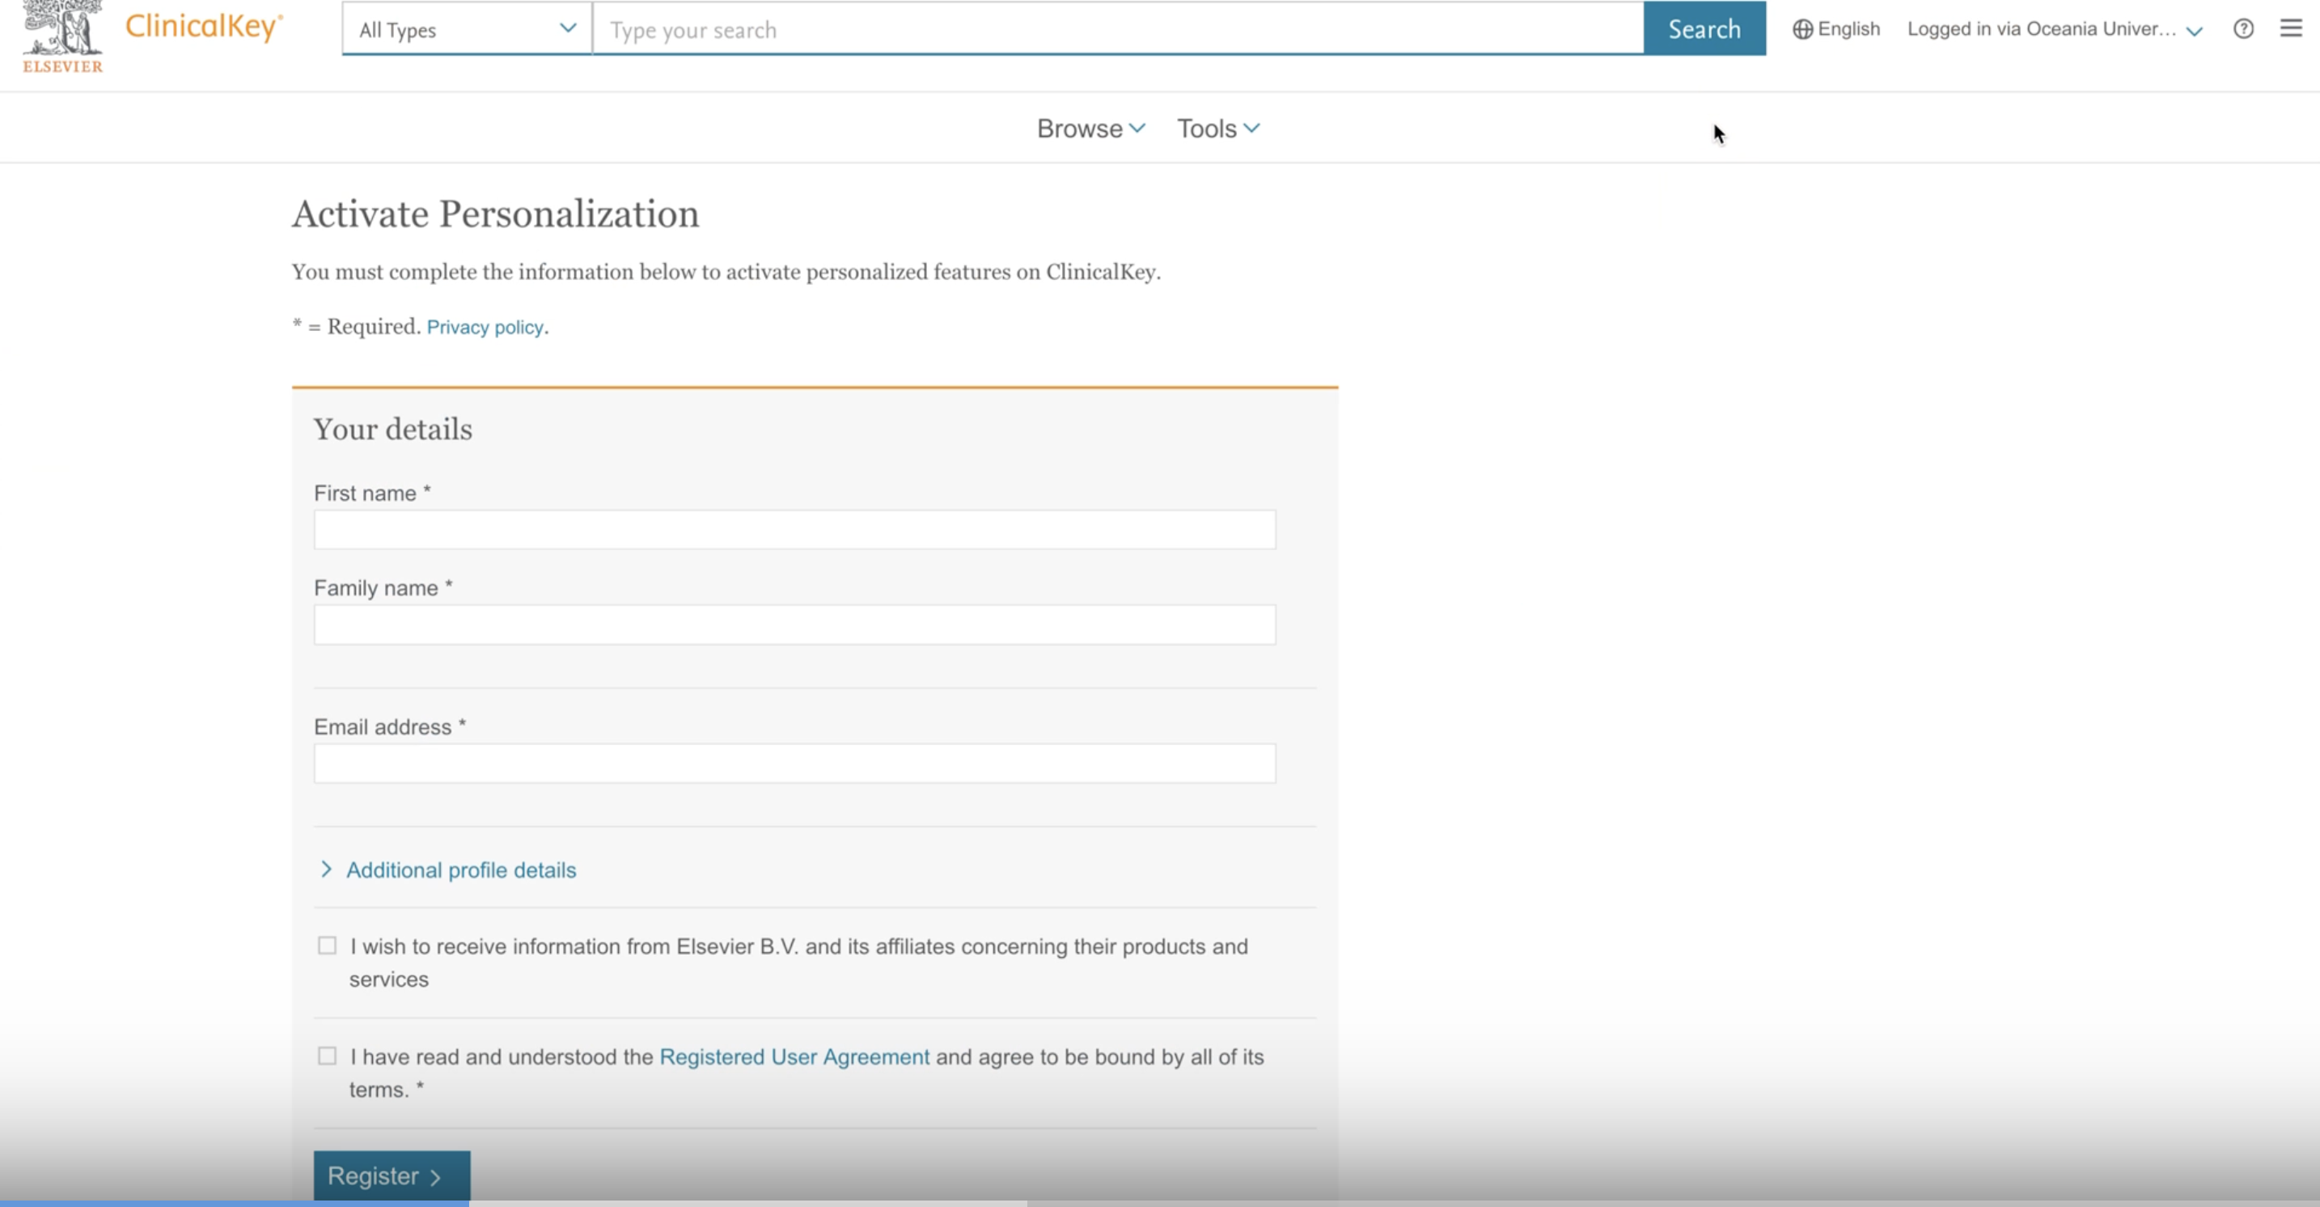Check the Registered User Agreement checkbox
The width and height of the screenshot is (2320, 1207).
327,1056
